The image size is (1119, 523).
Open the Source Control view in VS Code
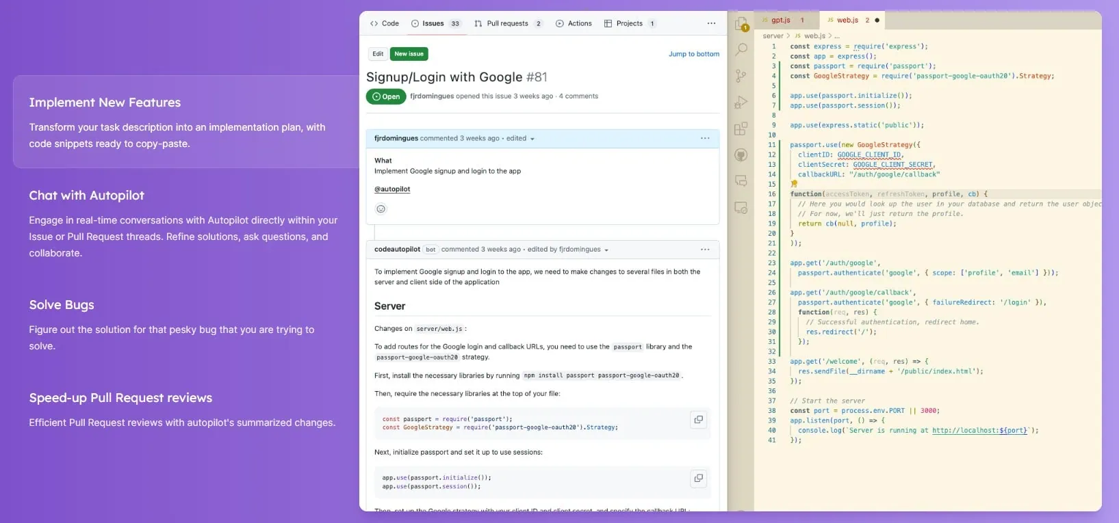click(741, 75)
